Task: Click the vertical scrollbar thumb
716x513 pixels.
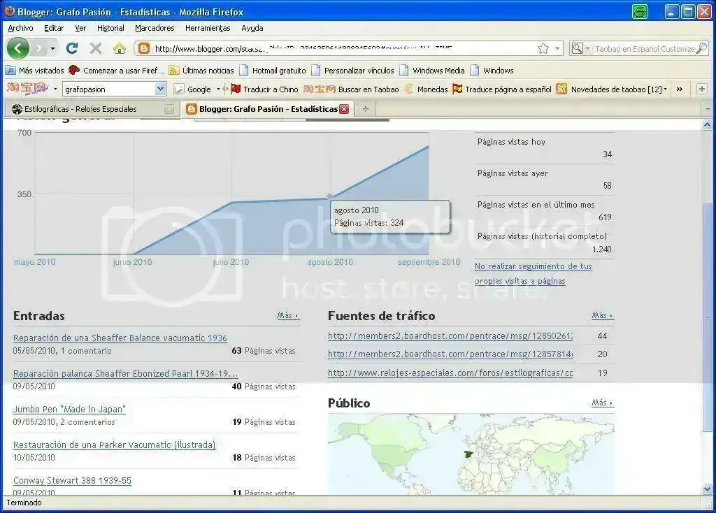Action: 707,316
